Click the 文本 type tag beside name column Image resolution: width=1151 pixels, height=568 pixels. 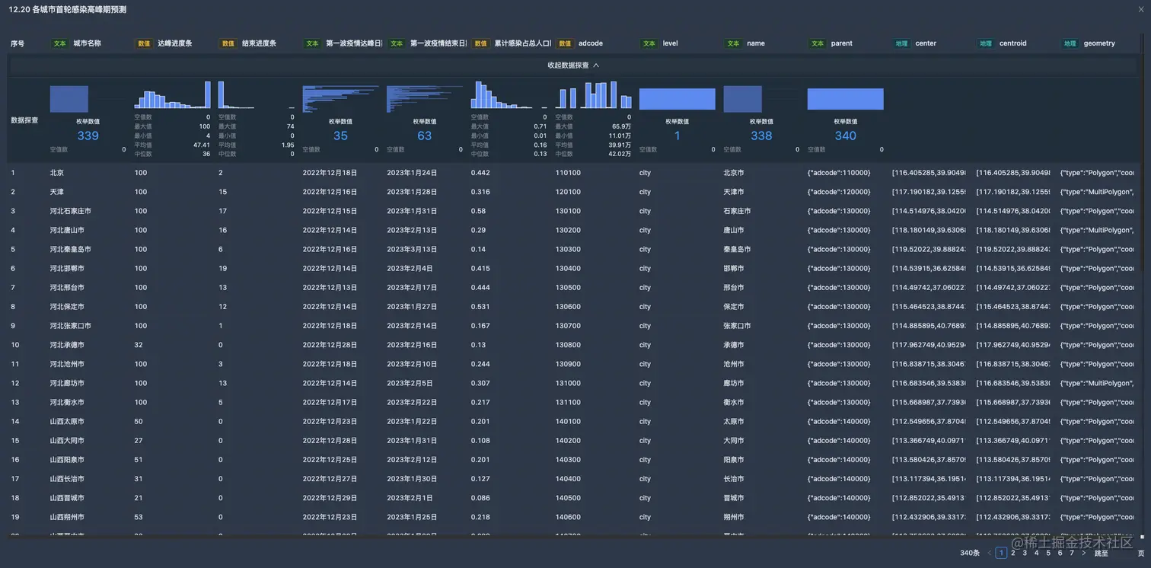click(x=733, y=43)
